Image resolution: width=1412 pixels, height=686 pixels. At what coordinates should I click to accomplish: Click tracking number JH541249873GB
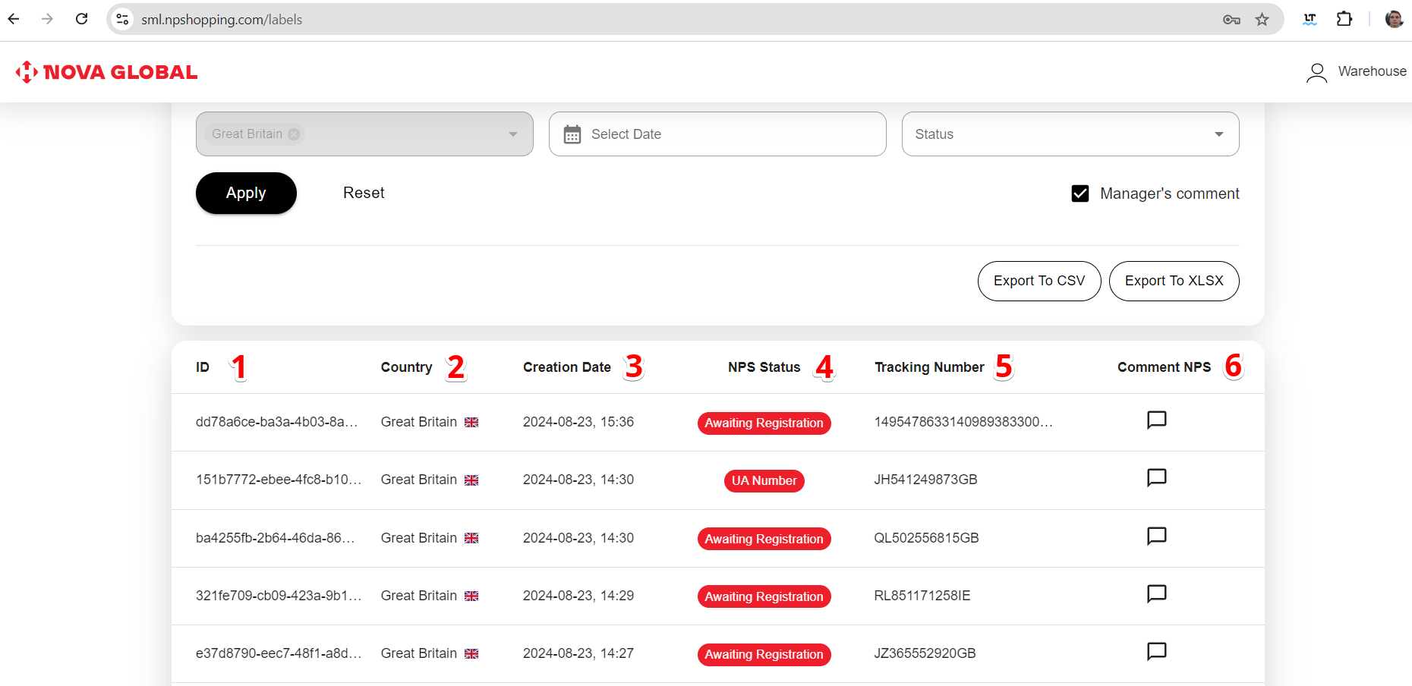coord(925,480)
